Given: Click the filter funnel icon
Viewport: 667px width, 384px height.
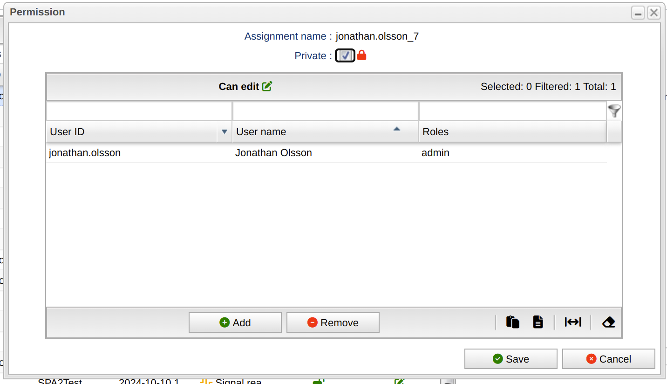Looking at the screenshot, I should 614,111.
